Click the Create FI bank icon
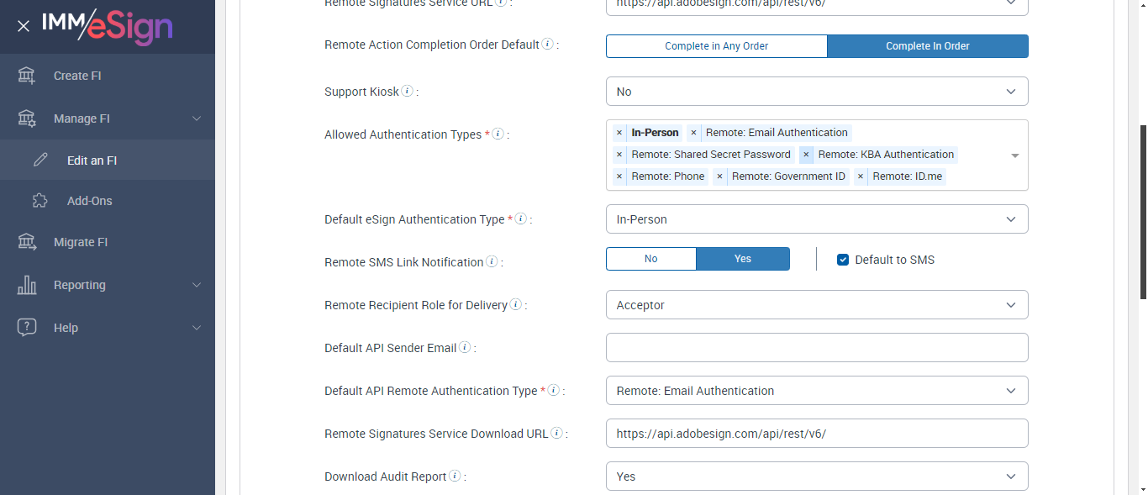 click(x=27, y=76)
